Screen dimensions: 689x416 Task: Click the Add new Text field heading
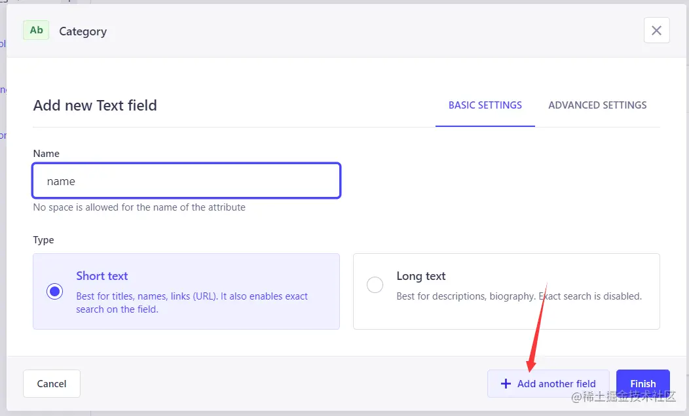(95, 105)
